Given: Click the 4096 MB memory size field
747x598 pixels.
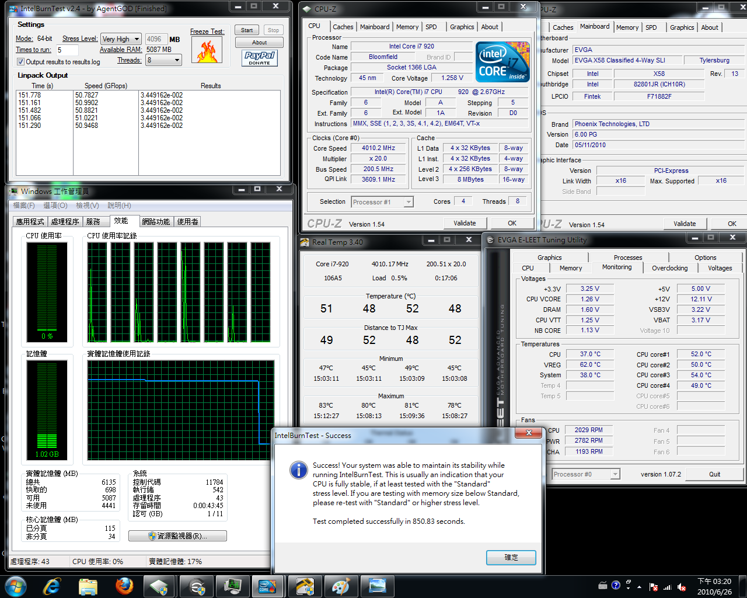Looking at the screenshot, I should pos(156,39).
